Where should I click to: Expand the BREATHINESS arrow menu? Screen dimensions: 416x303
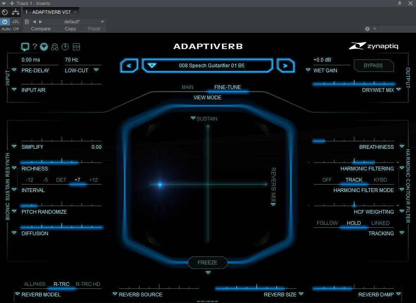click(402, 146)
